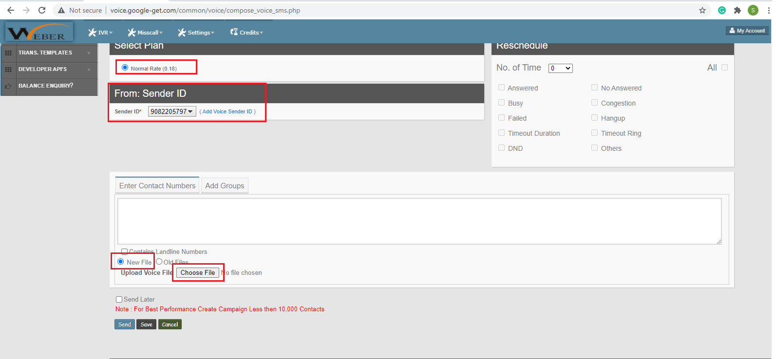Click the Trans. Templates grid icon
The width and height of the screenshot is (776, 359).
pos(8,53)
